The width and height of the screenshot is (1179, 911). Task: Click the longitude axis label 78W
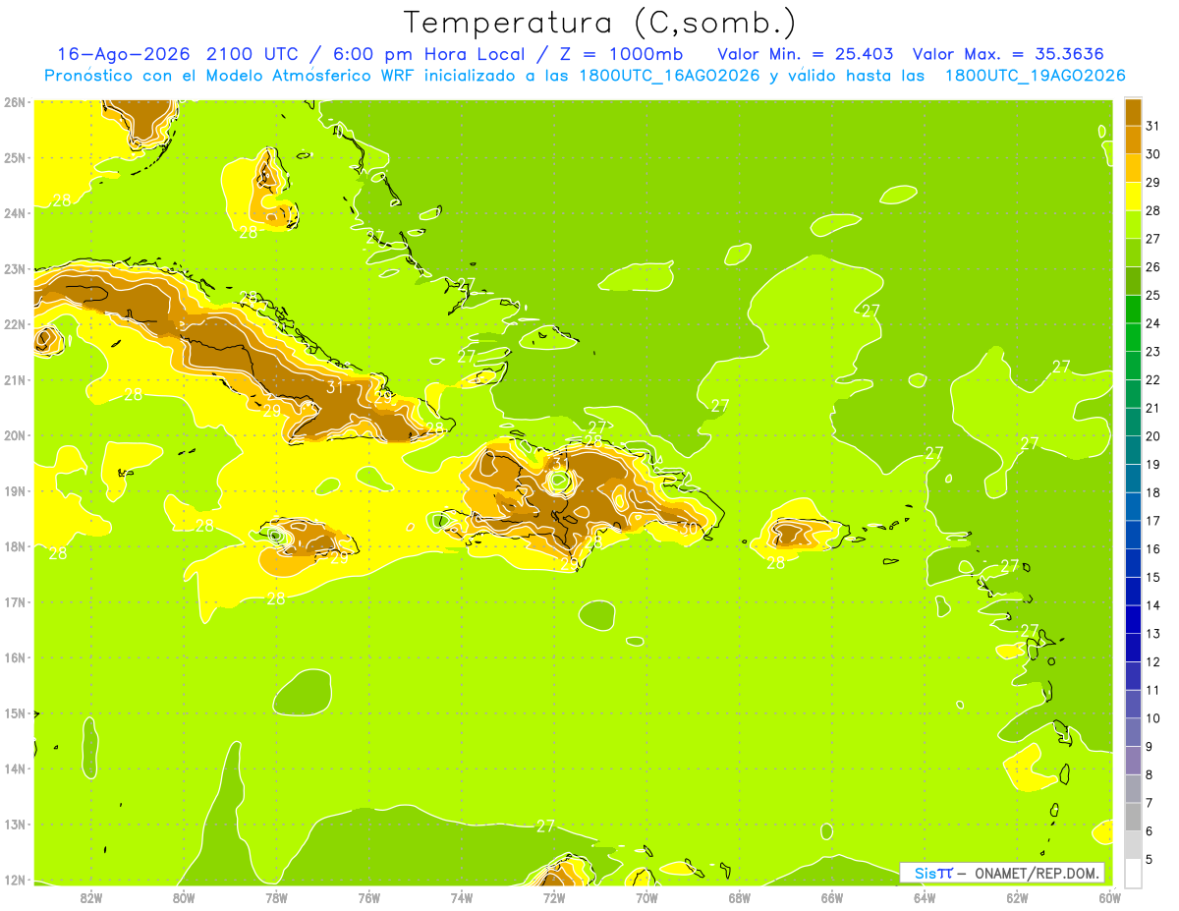(276, 897)
